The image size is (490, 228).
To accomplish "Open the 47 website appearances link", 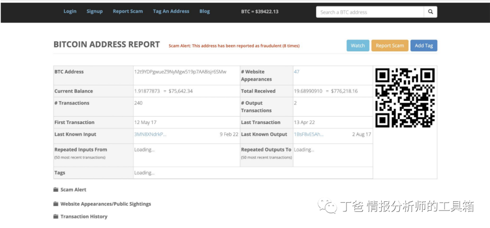I will [x=297, y=72].
